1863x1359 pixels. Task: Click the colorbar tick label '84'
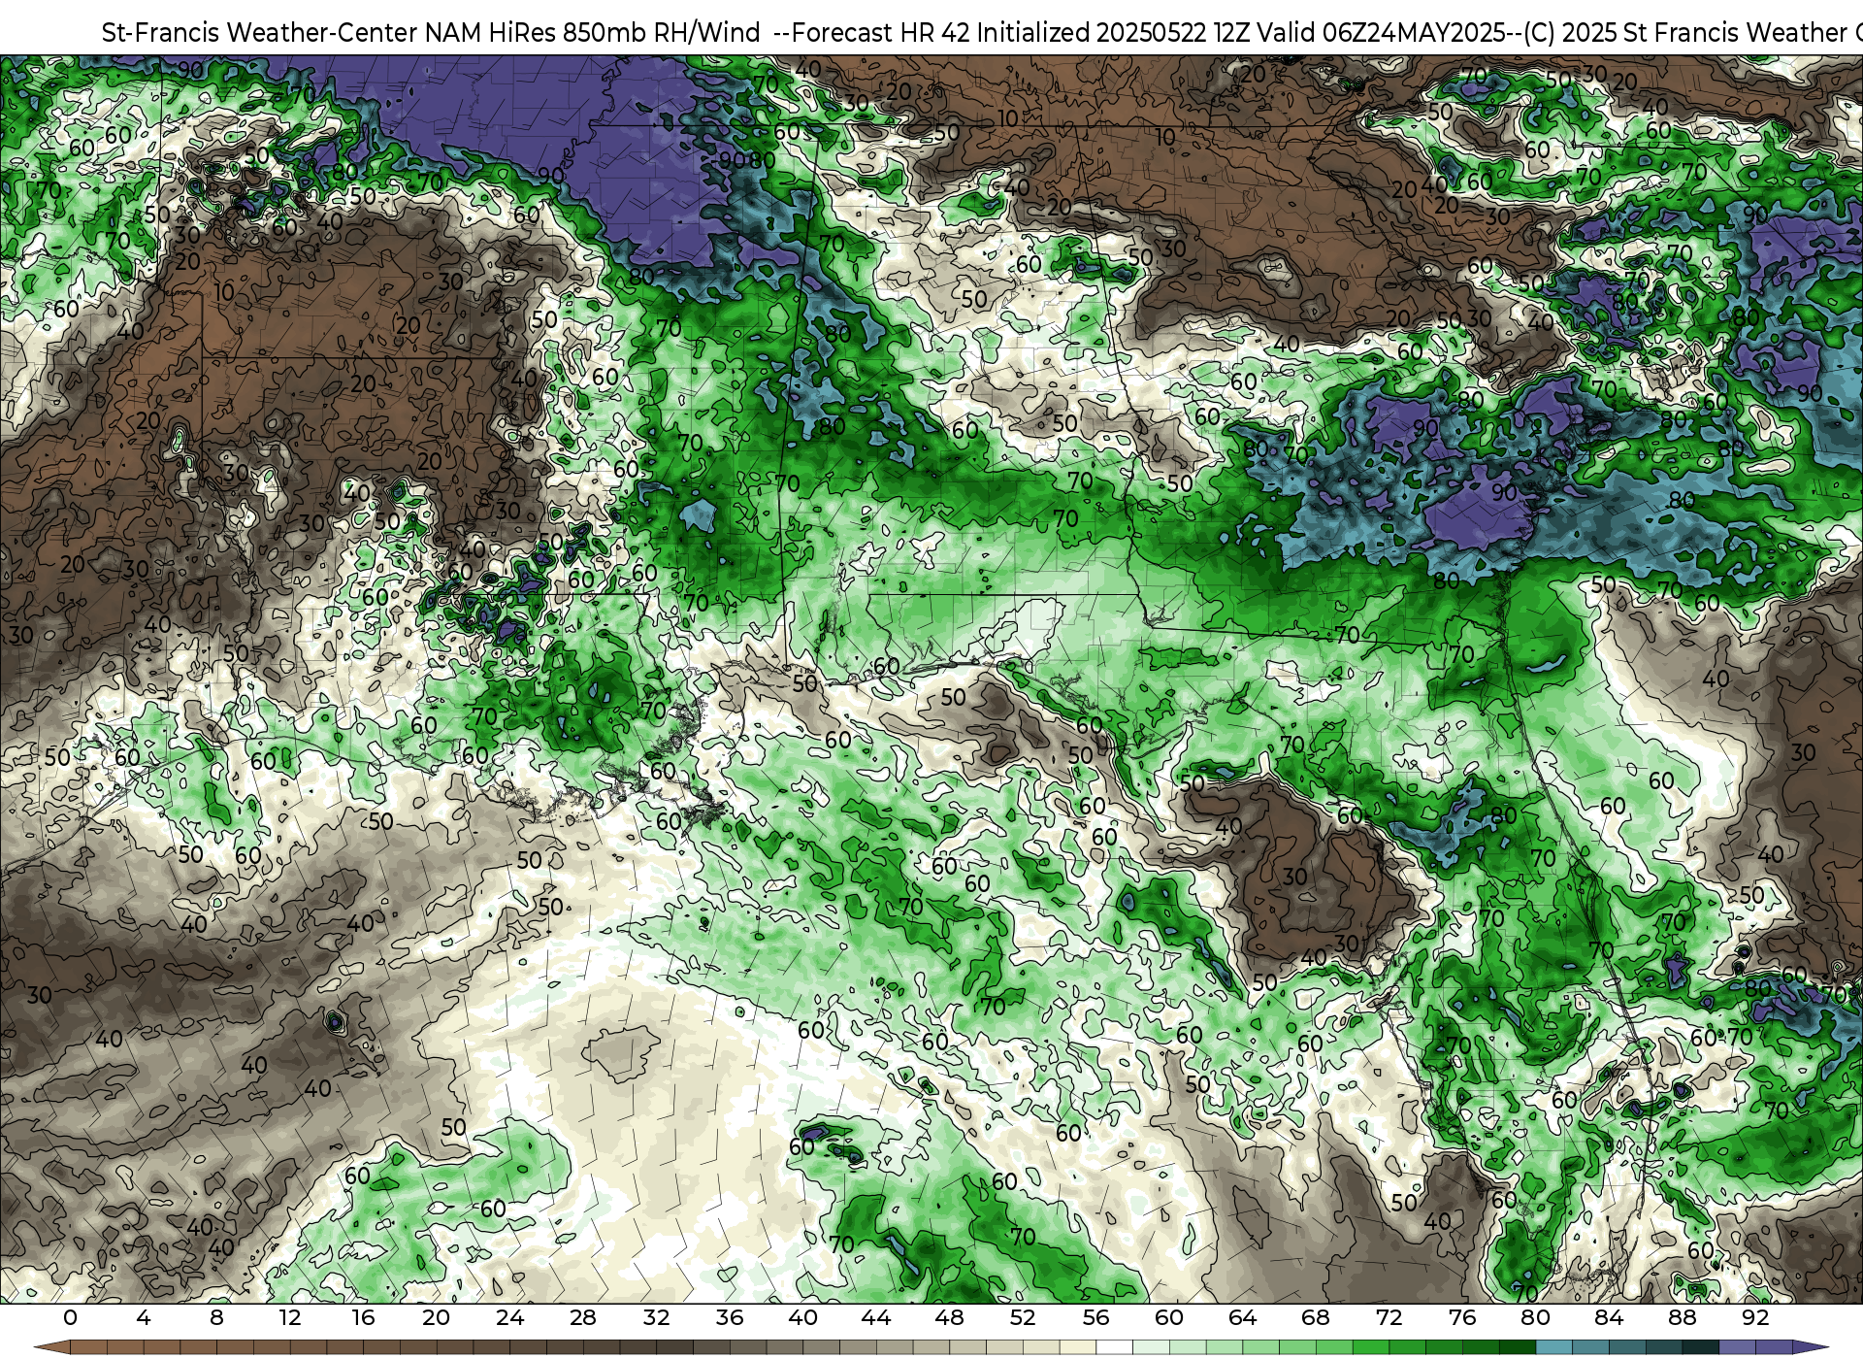[x=1609, y=1318]
